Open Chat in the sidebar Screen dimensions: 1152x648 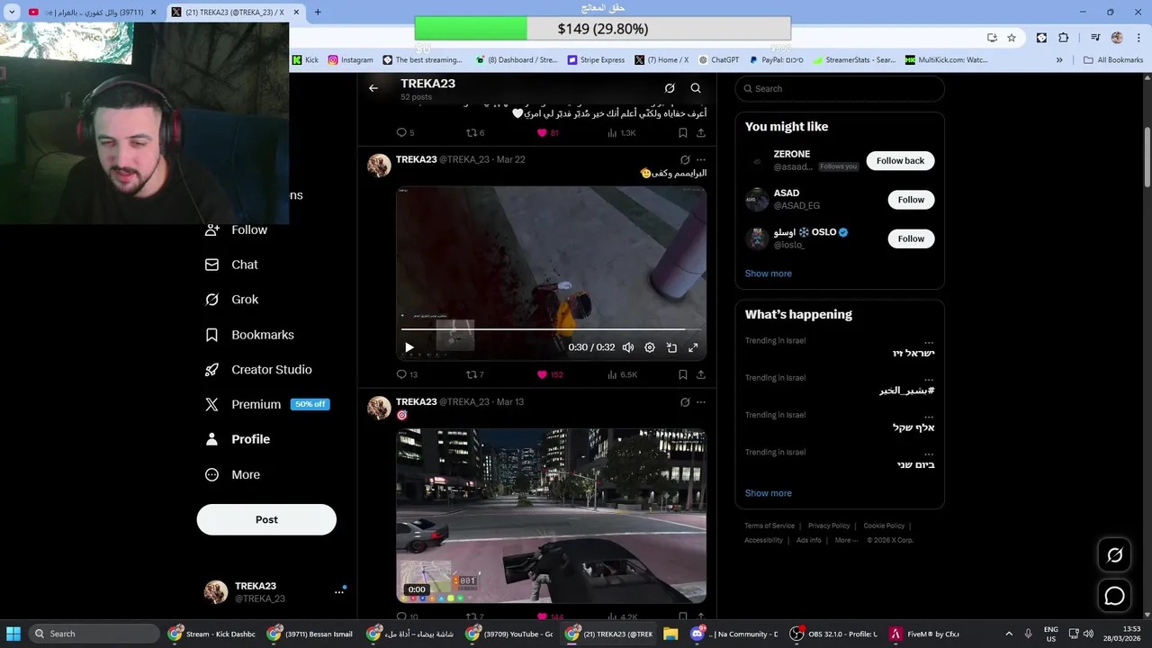click(231, 265)
